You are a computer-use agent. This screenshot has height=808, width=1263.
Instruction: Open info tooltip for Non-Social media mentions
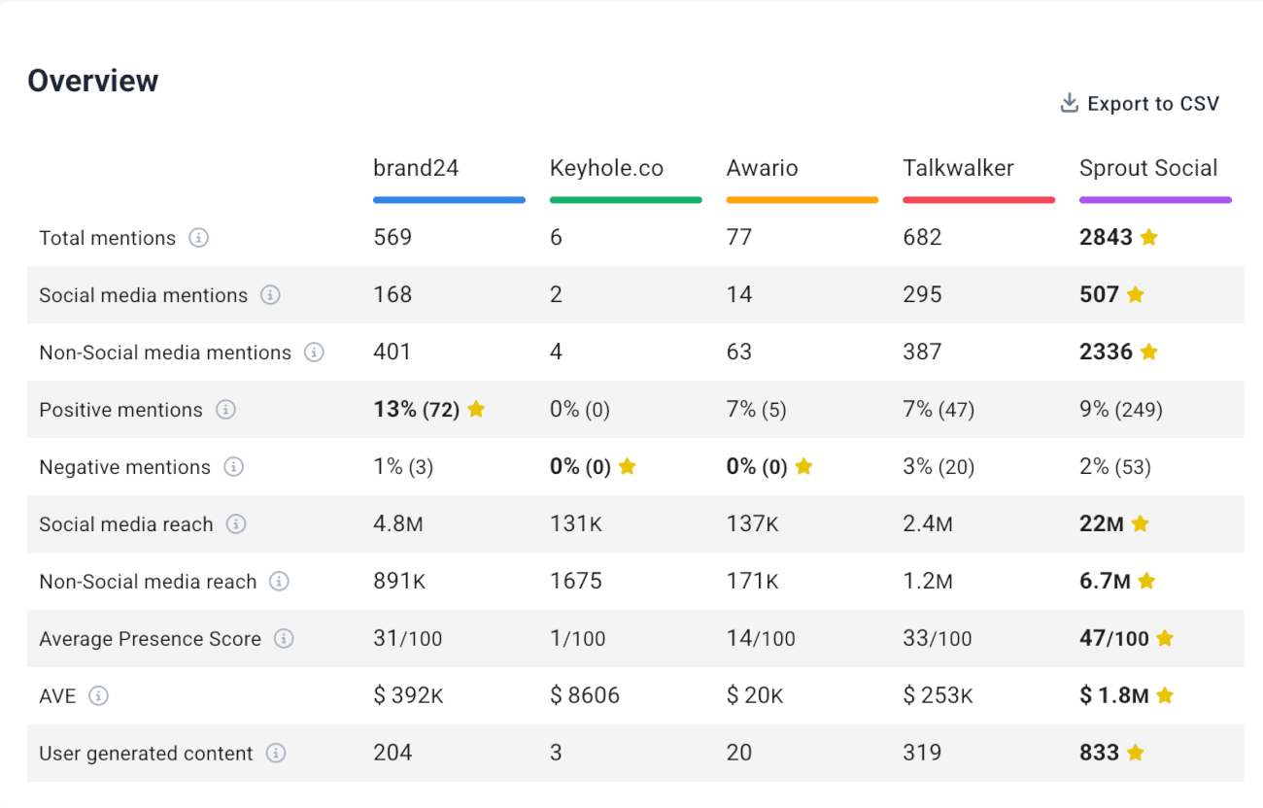[314, 353]
